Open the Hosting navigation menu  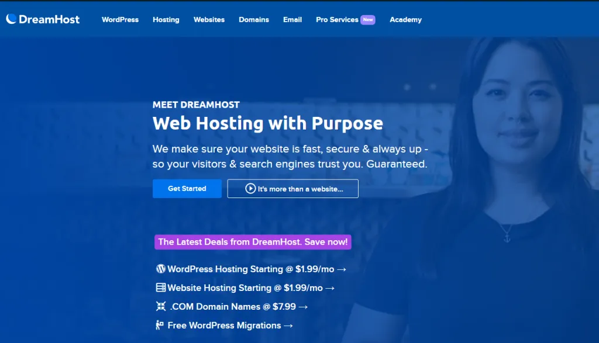tap(166, 19)
